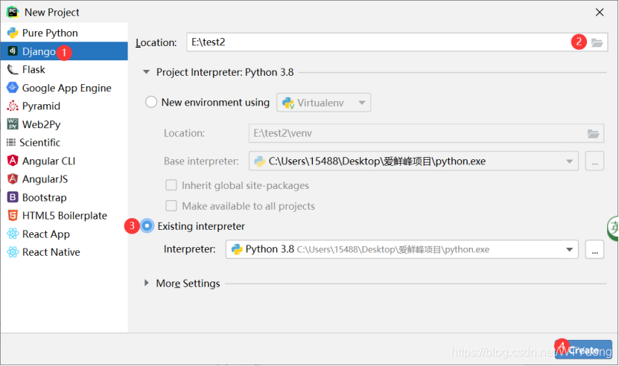Browse for project location folder icon
Image resolution: width=619 pixels, height=366 pixels.
(596, 42)
